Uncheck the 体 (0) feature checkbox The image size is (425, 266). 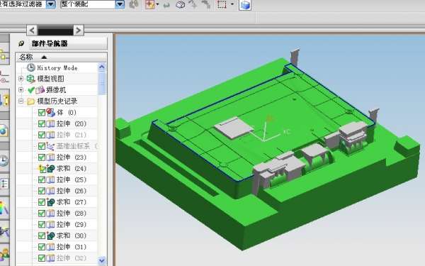42,112
